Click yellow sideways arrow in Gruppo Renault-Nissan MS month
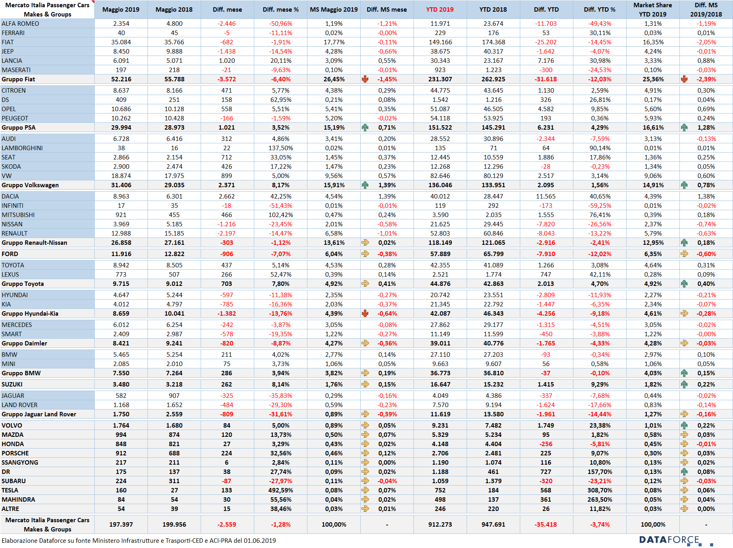 click(365, 243)
